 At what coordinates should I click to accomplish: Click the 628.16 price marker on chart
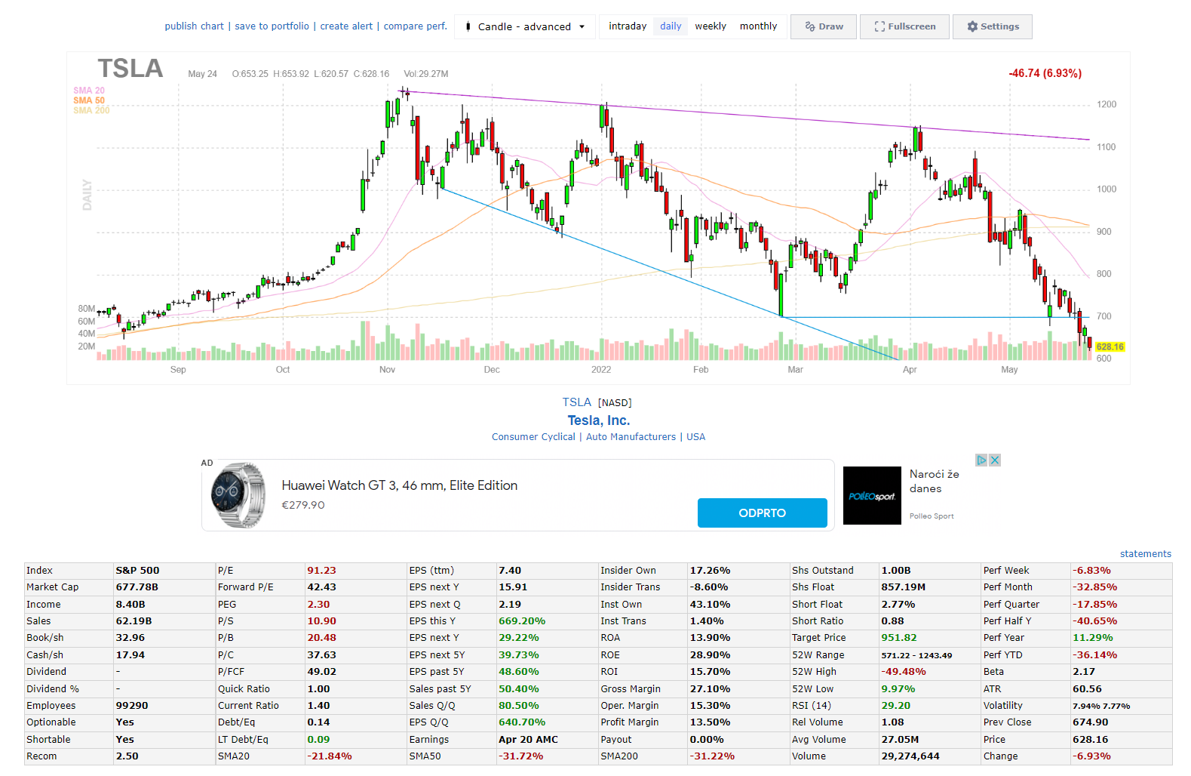click(x=1110, y=347)
